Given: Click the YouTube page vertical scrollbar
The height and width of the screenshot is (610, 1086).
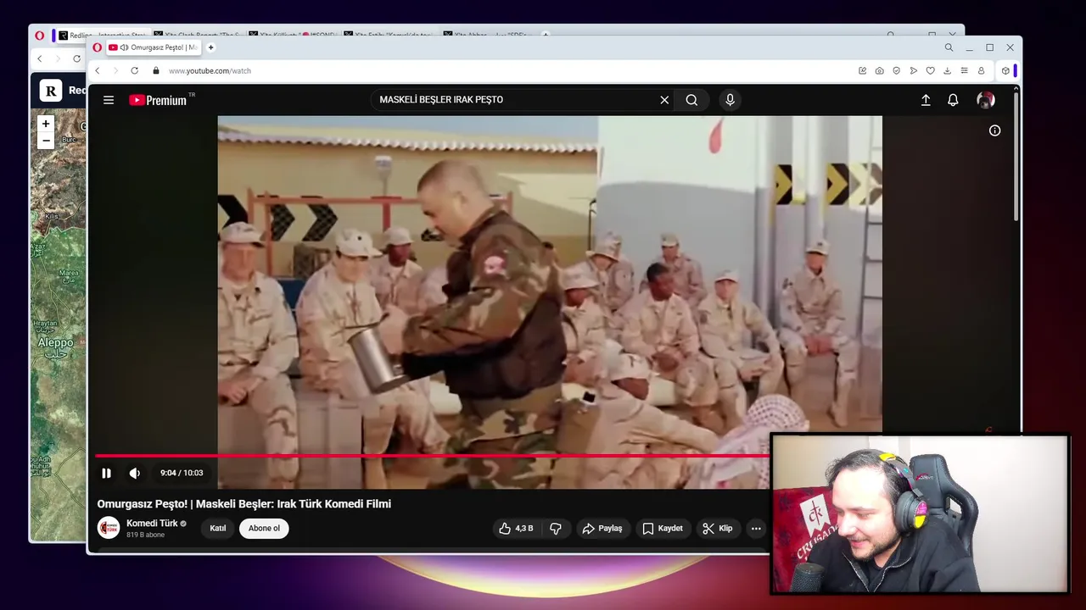Looking at the screenshot, I should click(x=1016, y=157).
